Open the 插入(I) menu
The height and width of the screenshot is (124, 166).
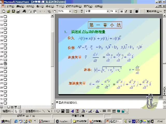click(x=40, y=6)
